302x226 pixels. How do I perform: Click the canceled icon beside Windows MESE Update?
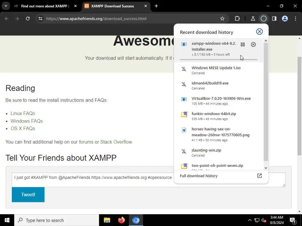pyautogui.click(x=184, y=69)
